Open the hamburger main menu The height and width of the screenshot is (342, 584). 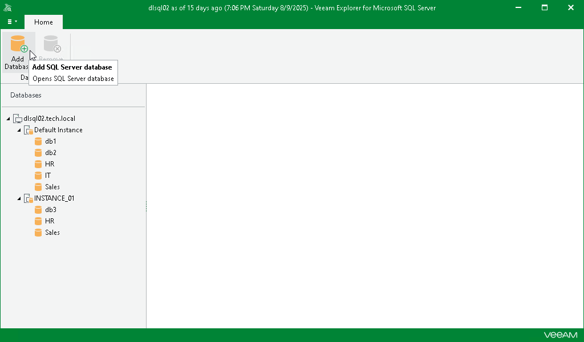[11, 22]
